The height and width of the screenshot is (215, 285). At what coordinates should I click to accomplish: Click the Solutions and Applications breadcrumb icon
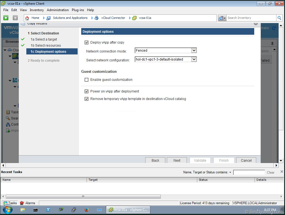pyautogui.click(x=48, y=18)
